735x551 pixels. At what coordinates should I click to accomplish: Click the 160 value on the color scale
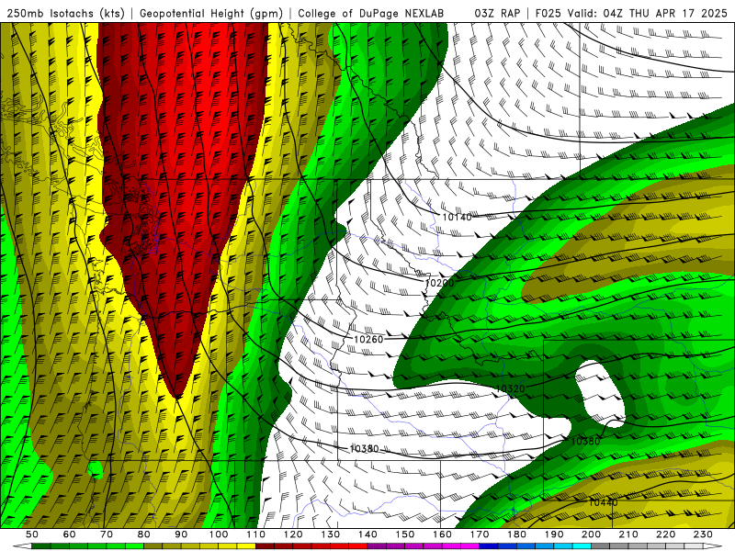tap(443, 534)
